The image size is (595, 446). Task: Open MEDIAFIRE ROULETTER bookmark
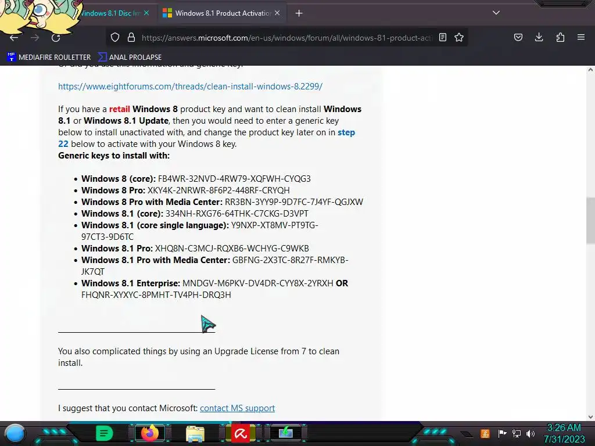(49, 57)
